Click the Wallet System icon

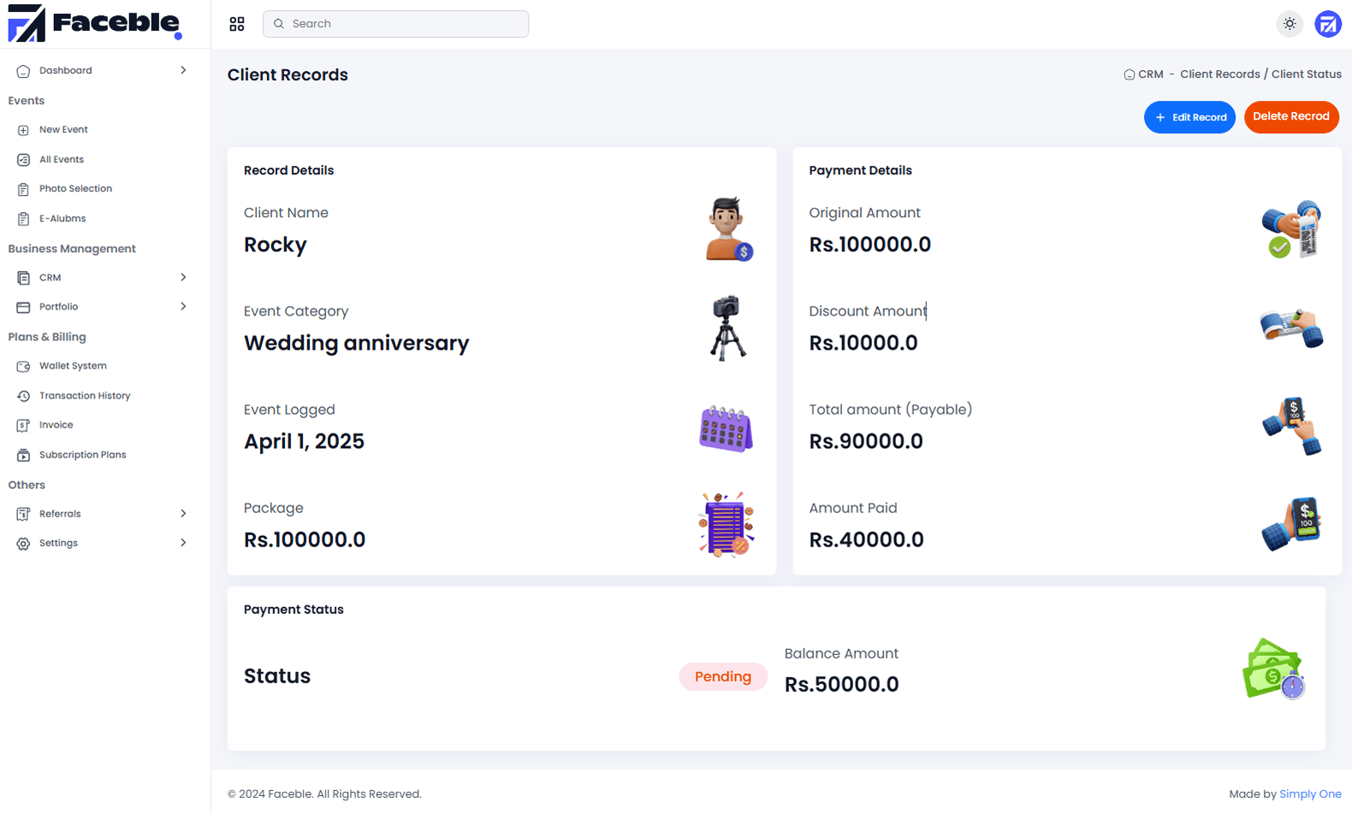tap(23, 366)
